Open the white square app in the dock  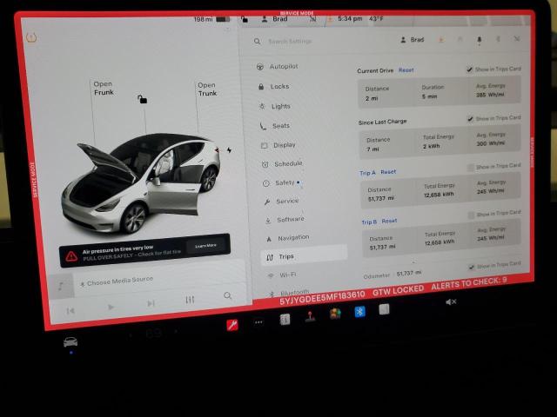384,309
